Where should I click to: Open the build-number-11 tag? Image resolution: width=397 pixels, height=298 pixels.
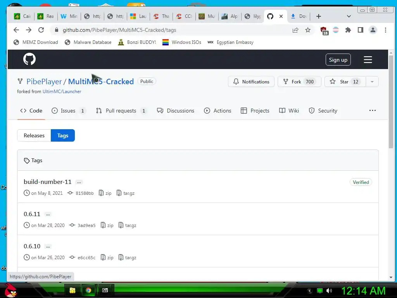pyautogui.click(x=48, y=182)
